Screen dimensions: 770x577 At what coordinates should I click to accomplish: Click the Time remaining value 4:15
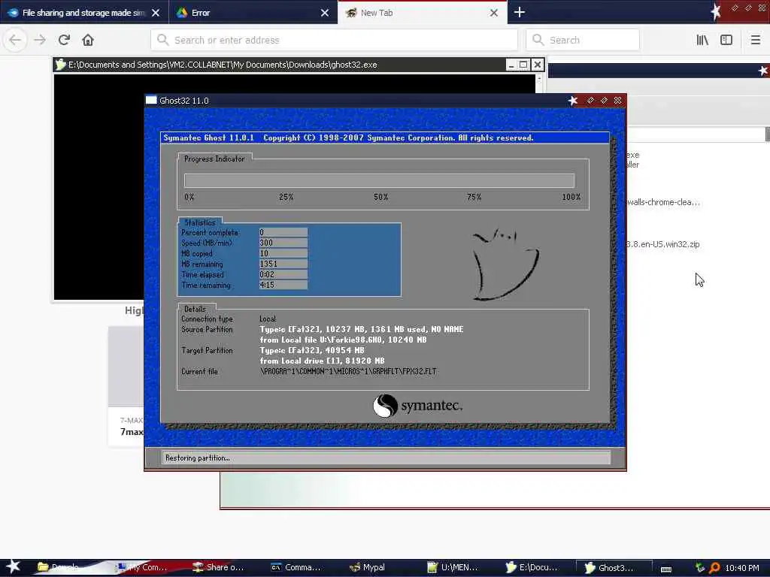pyautogui.click(x=283, y=285)
